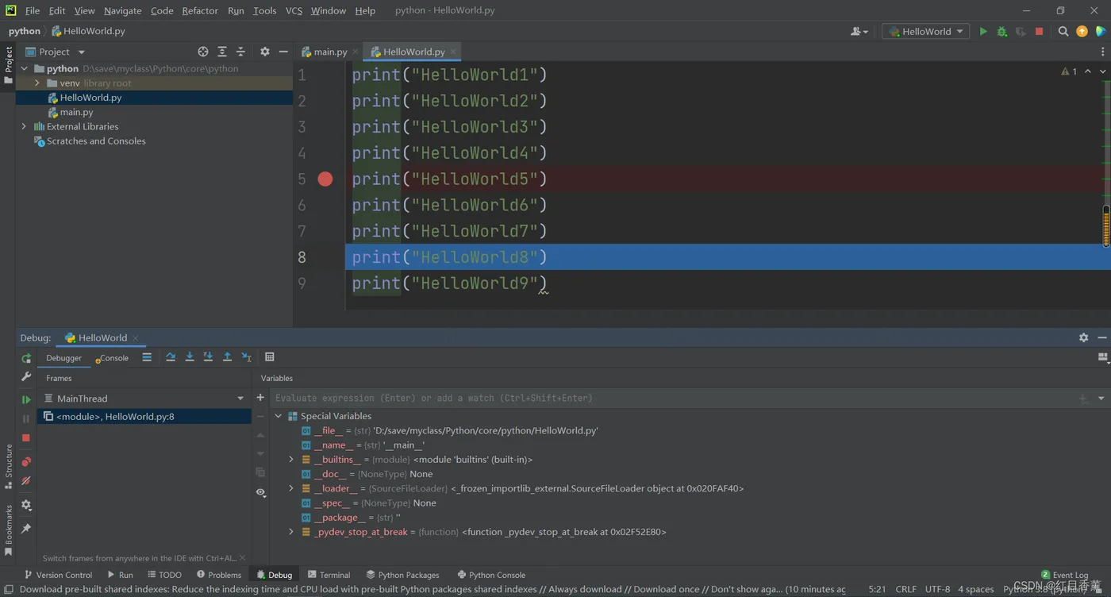Screen dimensions: 1111x597
Task: Open Evaluate Expression calculator icon
Action: [270, 357]
